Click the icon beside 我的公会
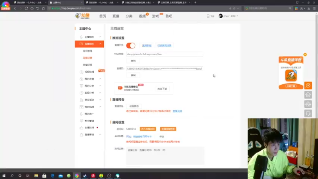 (x=81, y=86)
